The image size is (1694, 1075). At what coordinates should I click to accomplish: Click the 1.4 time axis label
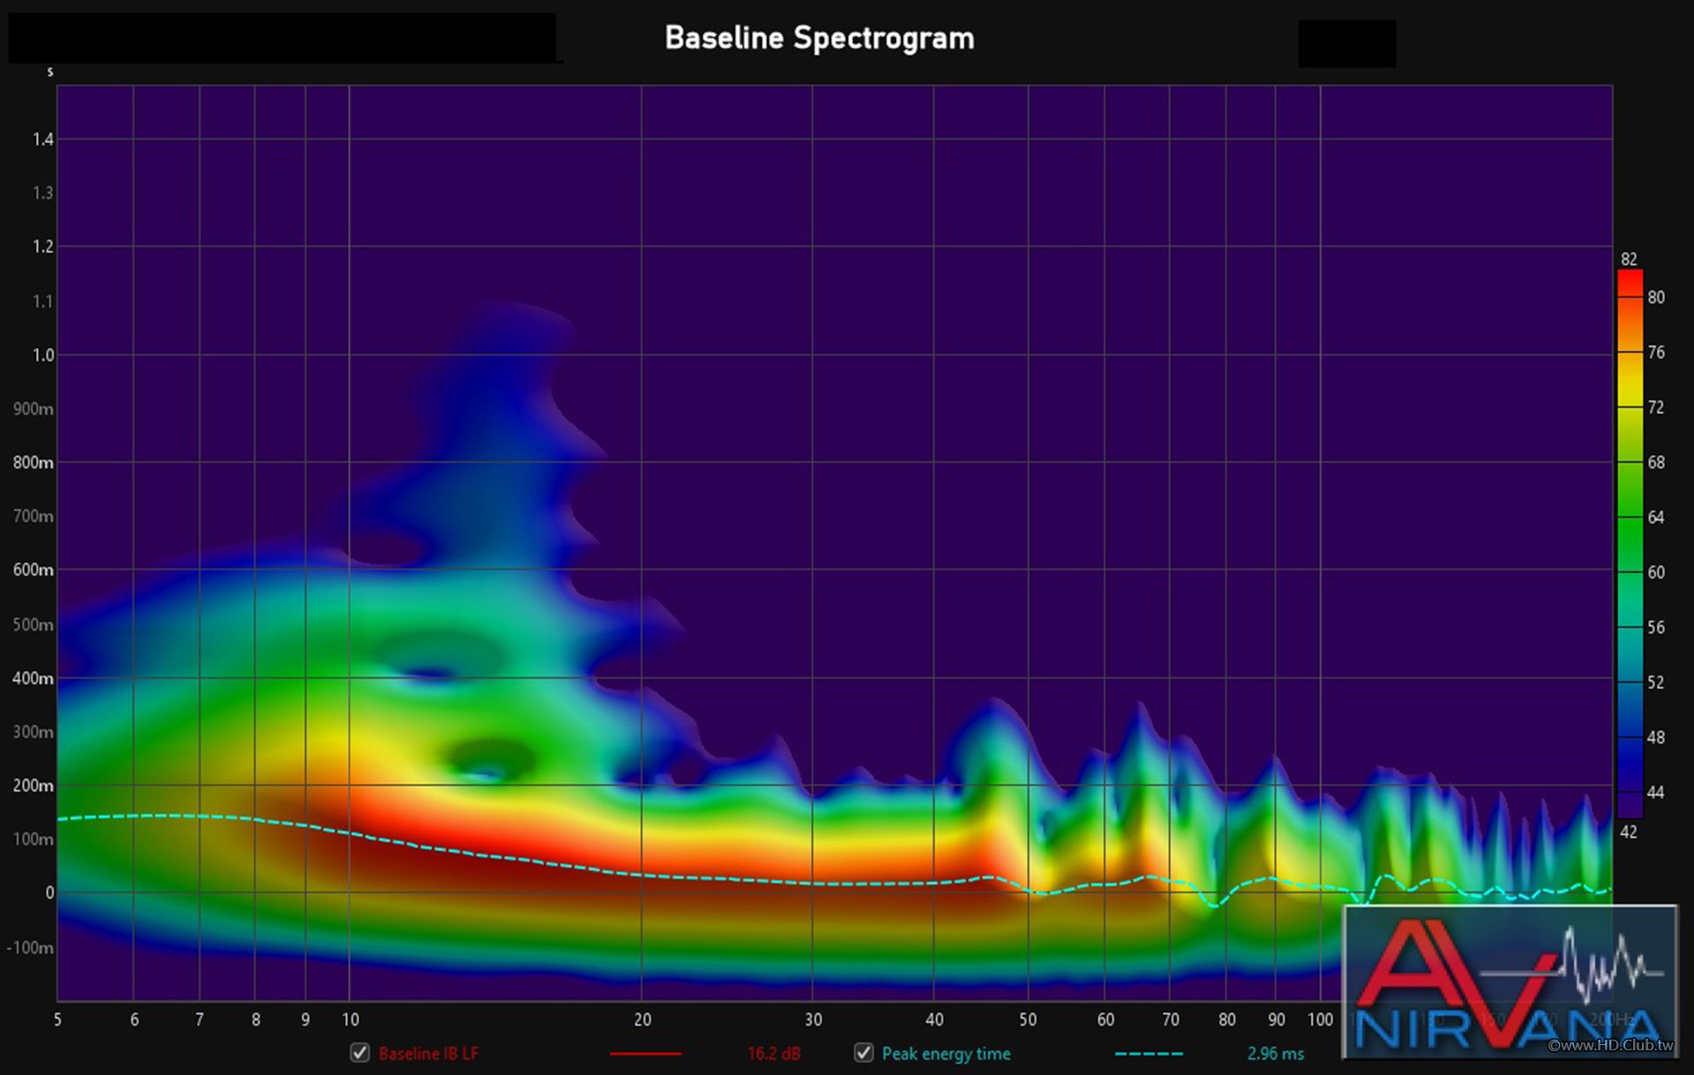42,139
